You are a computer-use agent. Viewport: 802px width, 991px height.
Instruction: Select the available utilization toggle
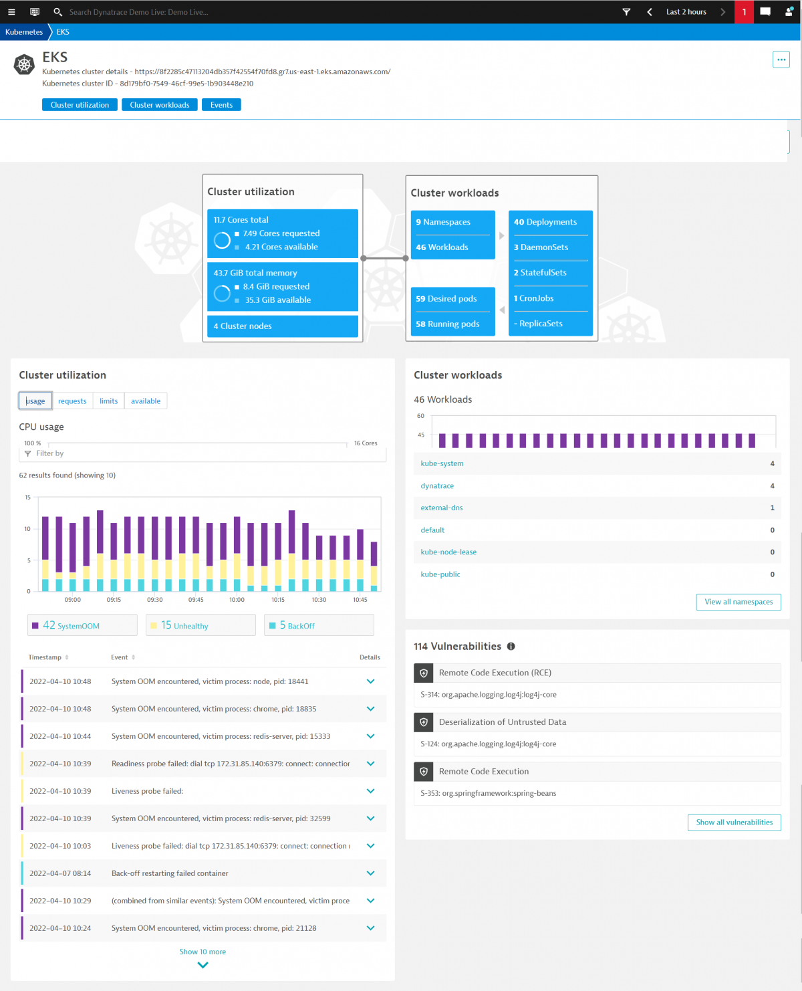pyautogui.click(x=146, y=401)
